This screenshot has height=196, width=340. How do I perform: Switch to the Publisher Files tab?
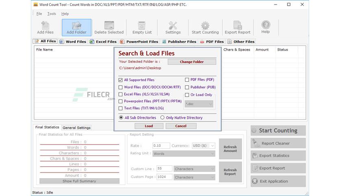179,42
